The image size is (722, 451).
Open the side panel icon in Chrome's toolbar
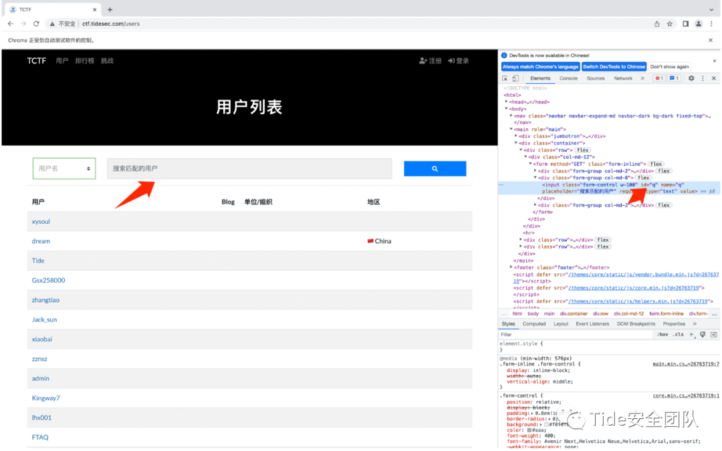tap(685, 24)
